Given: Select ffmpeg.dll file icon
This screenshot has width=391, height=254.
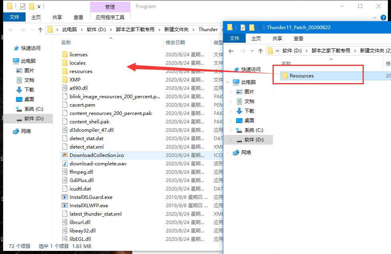Looking at the screenshot, I should pos(65,172).
